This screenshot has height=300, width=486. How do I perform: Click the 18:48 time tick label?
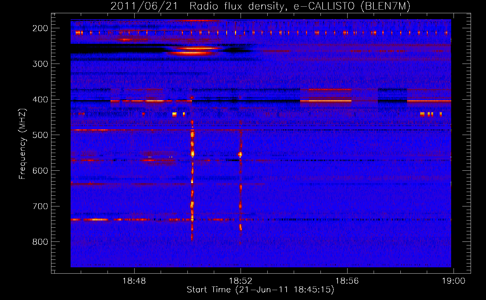[134, 281]
